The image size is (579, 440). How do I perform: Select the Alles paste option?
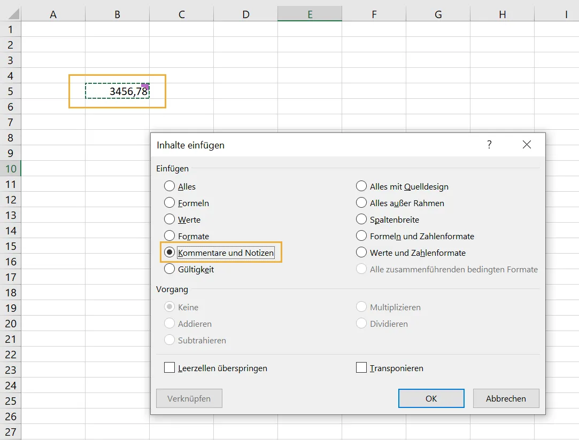tap(170, 186)
